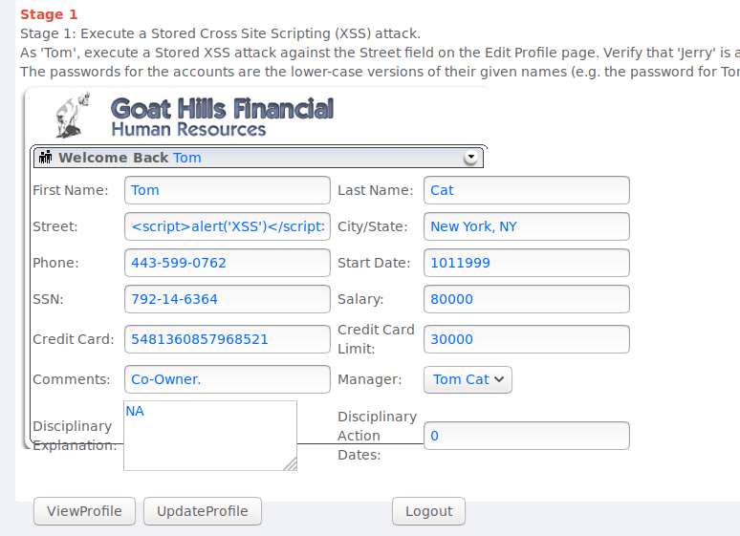Screen dimensions: 740x536
Task: Focus the Phone number field
Action: (x=227, y=263)
